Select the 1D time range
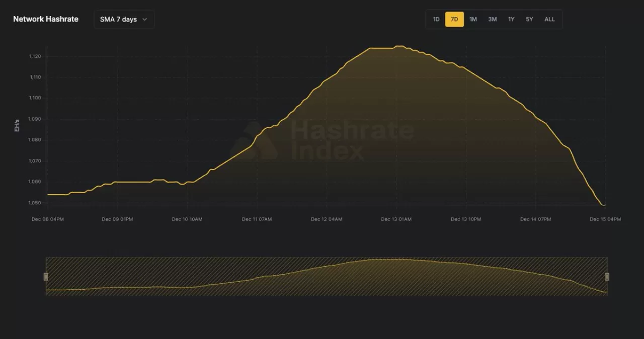644x339 pixels. pyautogui.click(x=436, y=19)
